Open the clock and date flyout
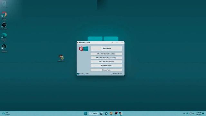The height and width of the screenshot is (116, 206). (199, 113)
